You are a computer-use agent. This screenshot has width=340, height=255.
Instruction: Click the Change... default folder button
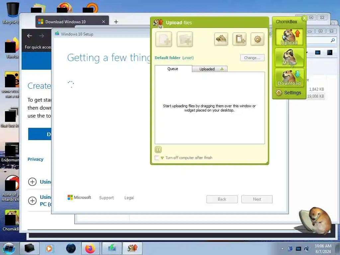(252, 58)
